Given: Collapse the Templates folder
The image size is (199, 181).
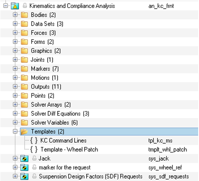Looking at the screenshot, I should tap(15, 131).
